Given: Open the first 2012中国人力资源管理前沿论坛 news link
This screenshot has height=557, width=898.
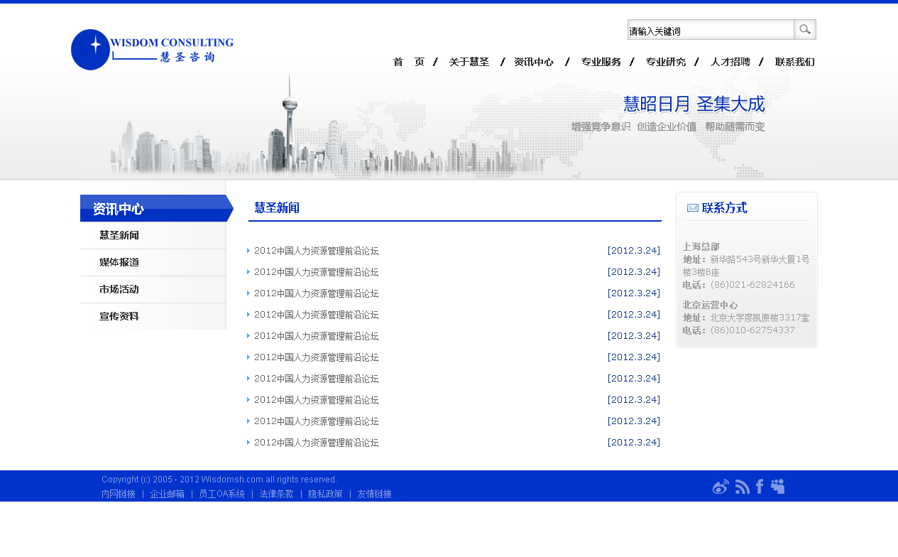Looking at the screenshot, I should click(x=316, y=251).
